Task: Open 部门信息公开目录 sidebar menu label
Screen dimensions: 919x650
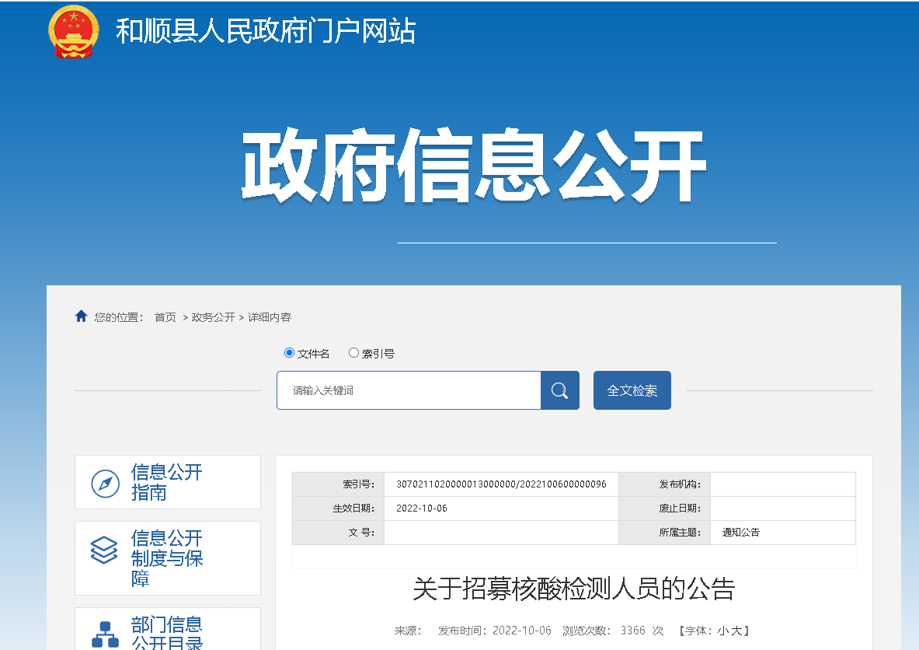Action: coord(166,633)
